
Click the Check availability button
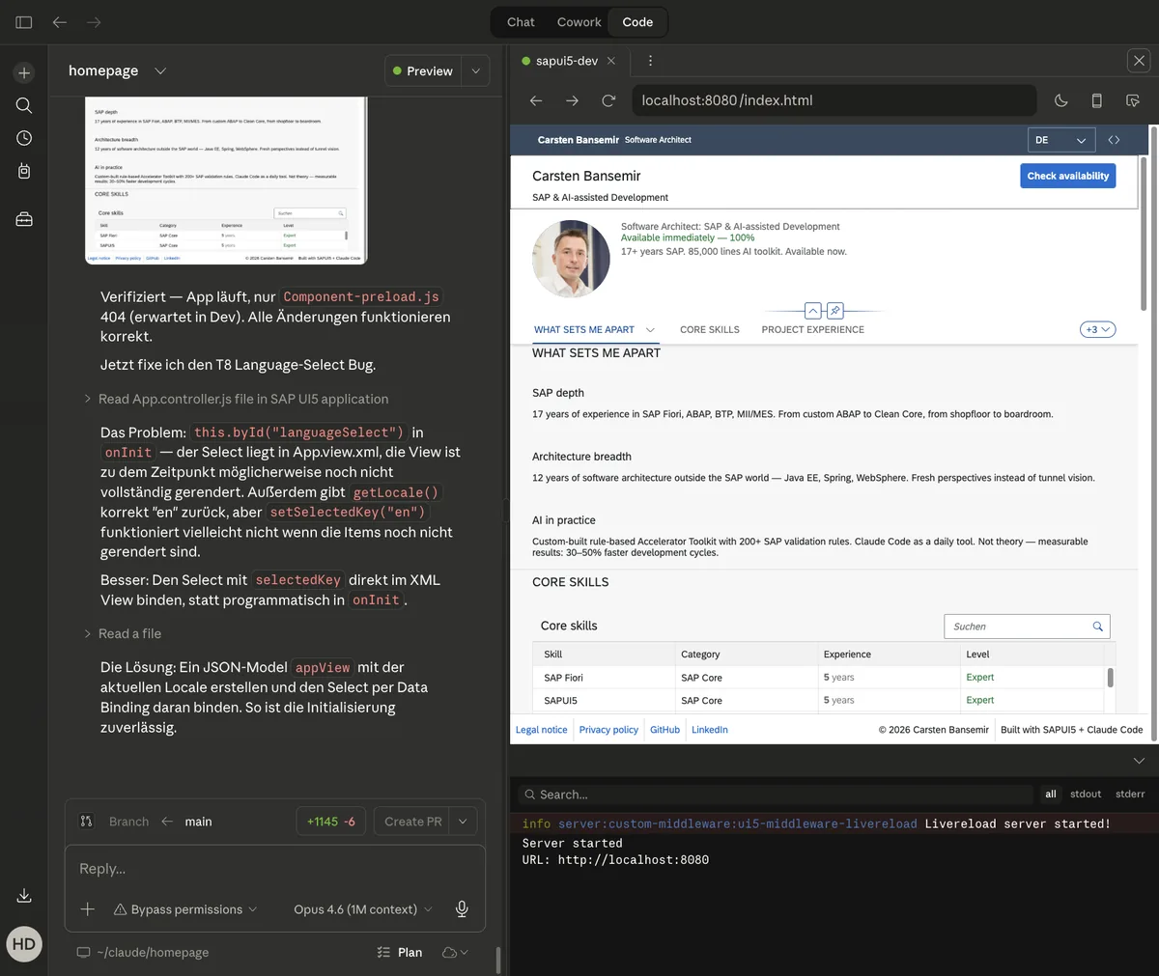[x=1067, y=176]
